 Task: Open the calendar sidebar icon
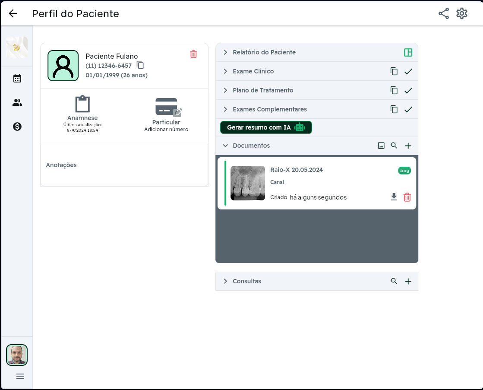pos(17,78)
